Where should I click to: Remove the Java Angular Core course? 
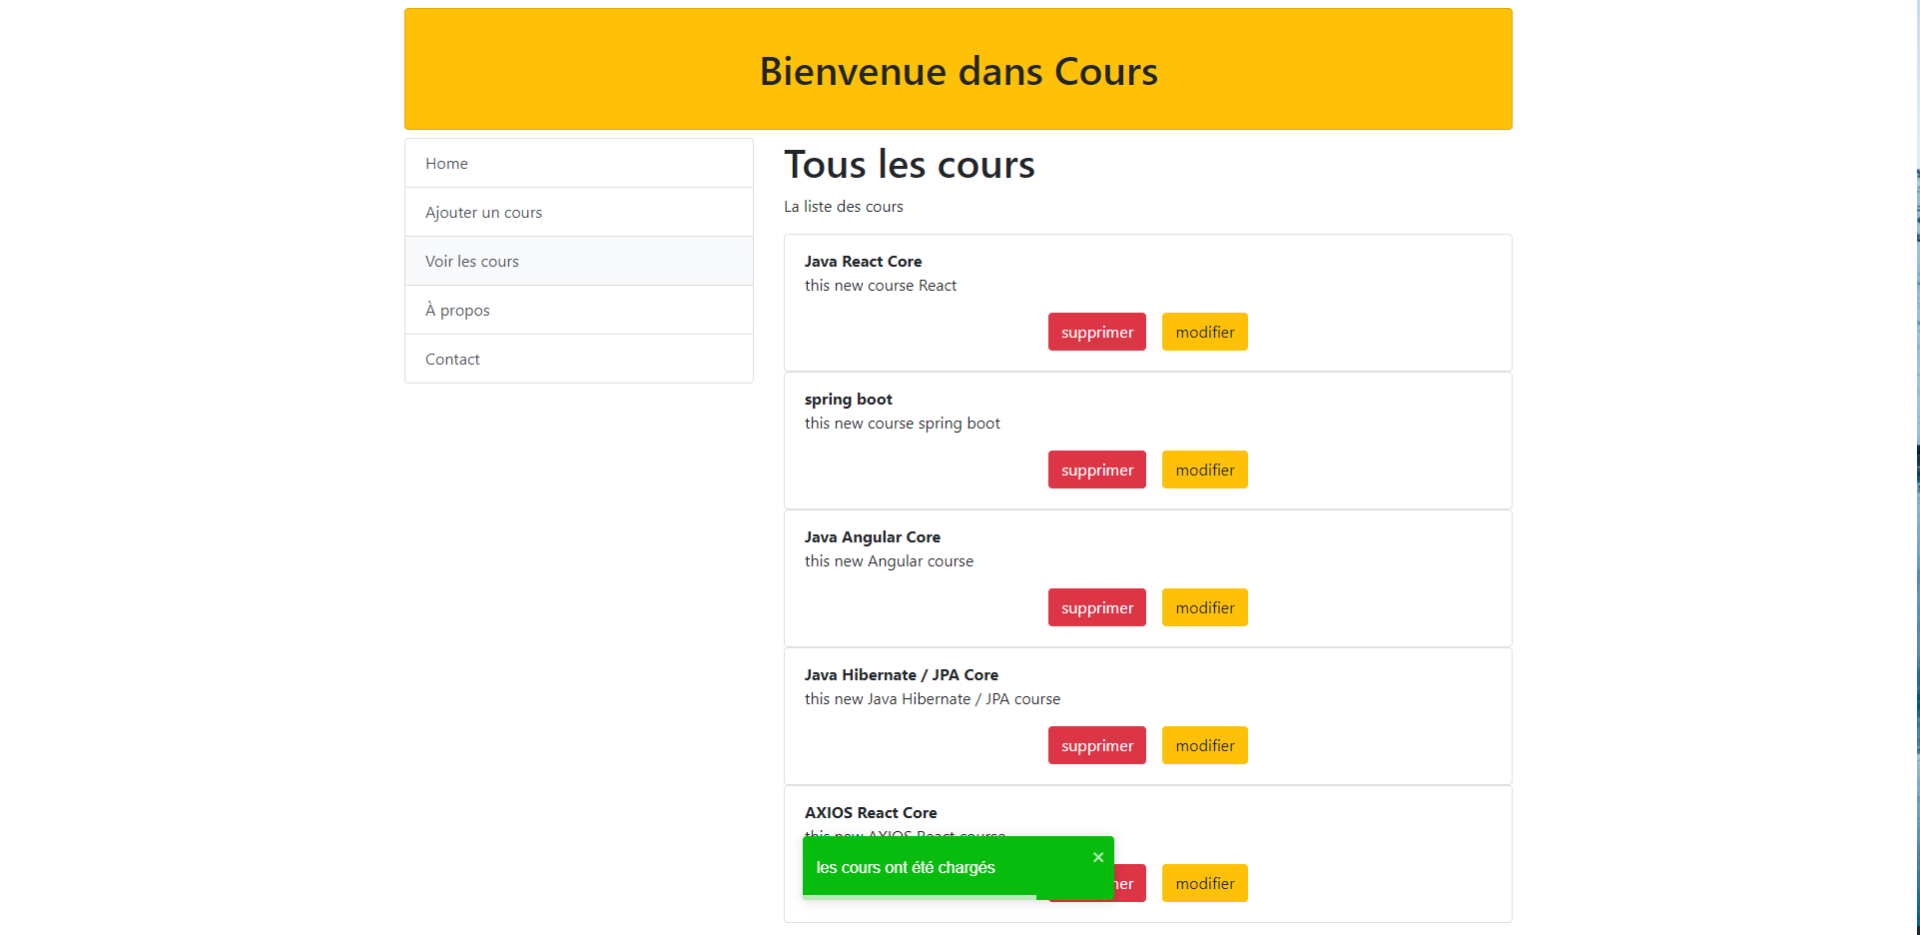tap(1096, 607)
